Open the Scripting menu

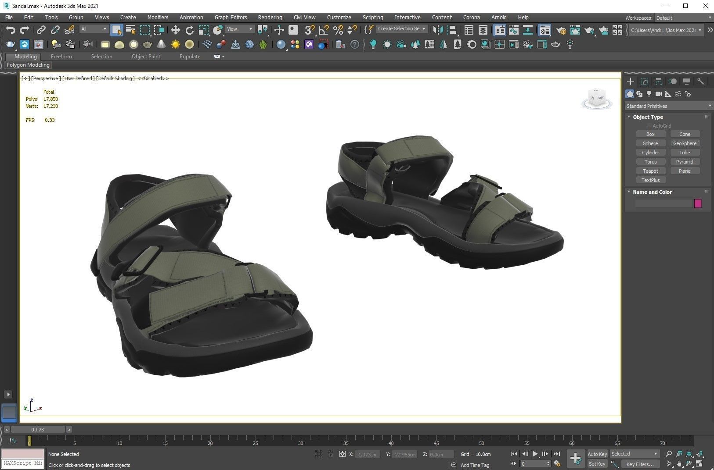[373, 18]
